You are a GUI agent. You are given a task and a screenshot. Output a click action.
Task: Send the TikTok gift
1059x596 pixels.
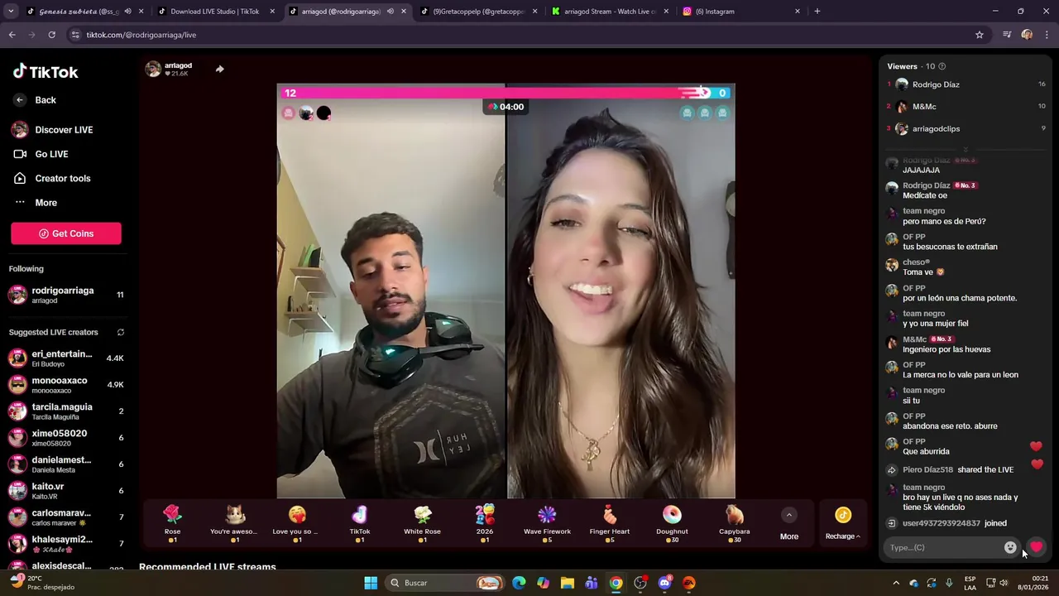360,523
